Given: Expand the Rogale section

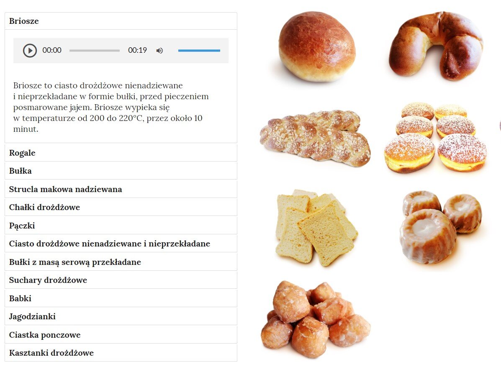Looking at the screenshot, I should pos(121,153).
